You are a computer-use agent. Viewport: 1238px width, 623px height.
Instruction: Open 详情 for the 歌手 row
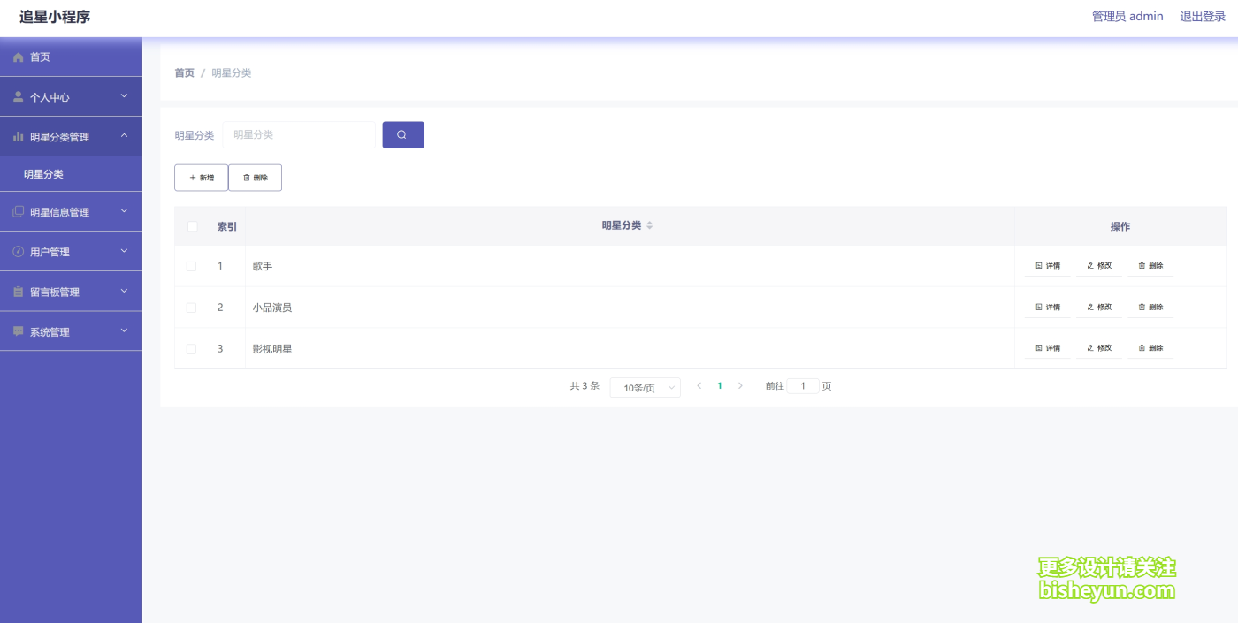point(1047,265)
